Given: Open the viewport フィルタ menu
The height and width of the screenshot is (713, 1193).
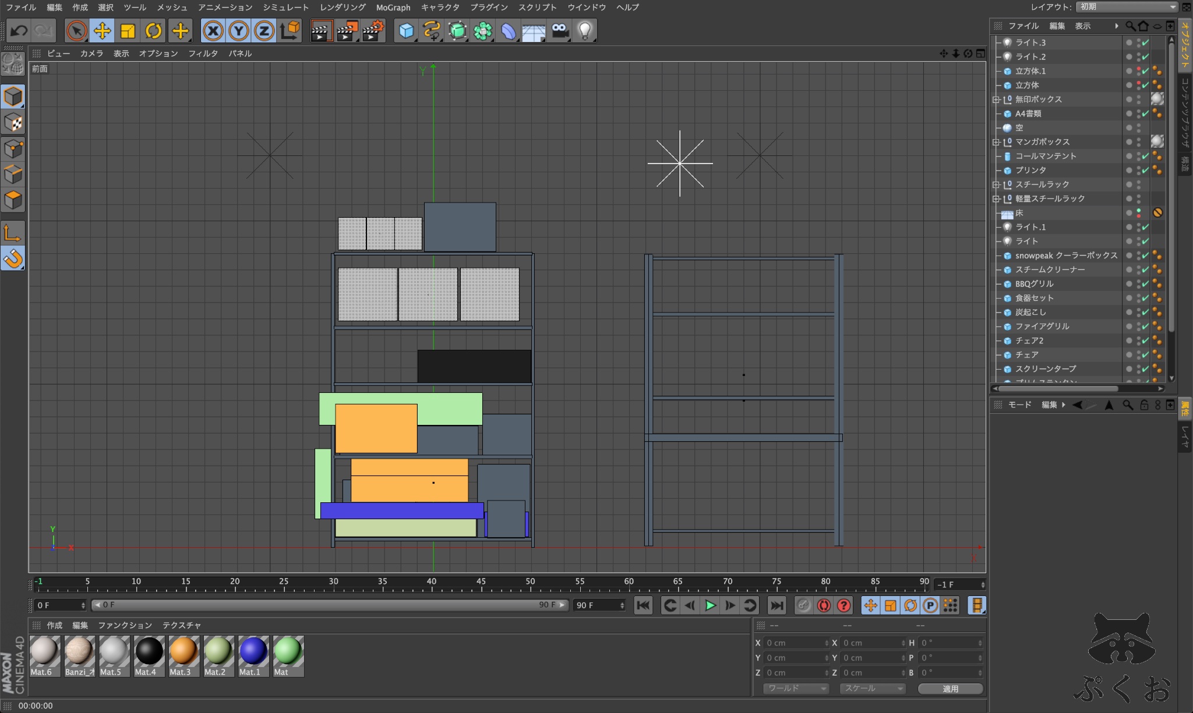Looking at the screenshot, I should coord(203,54).
